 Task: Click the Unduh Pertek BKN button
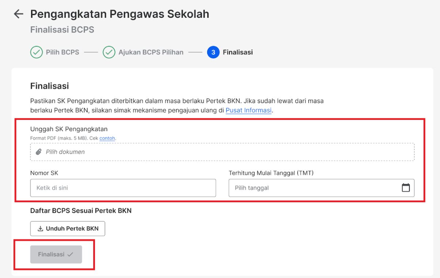[68, 229]
